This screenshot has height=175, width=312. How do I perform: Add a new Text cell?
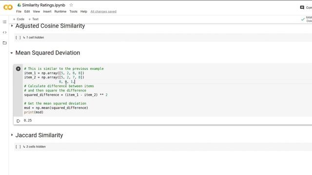tap(34, 19)
